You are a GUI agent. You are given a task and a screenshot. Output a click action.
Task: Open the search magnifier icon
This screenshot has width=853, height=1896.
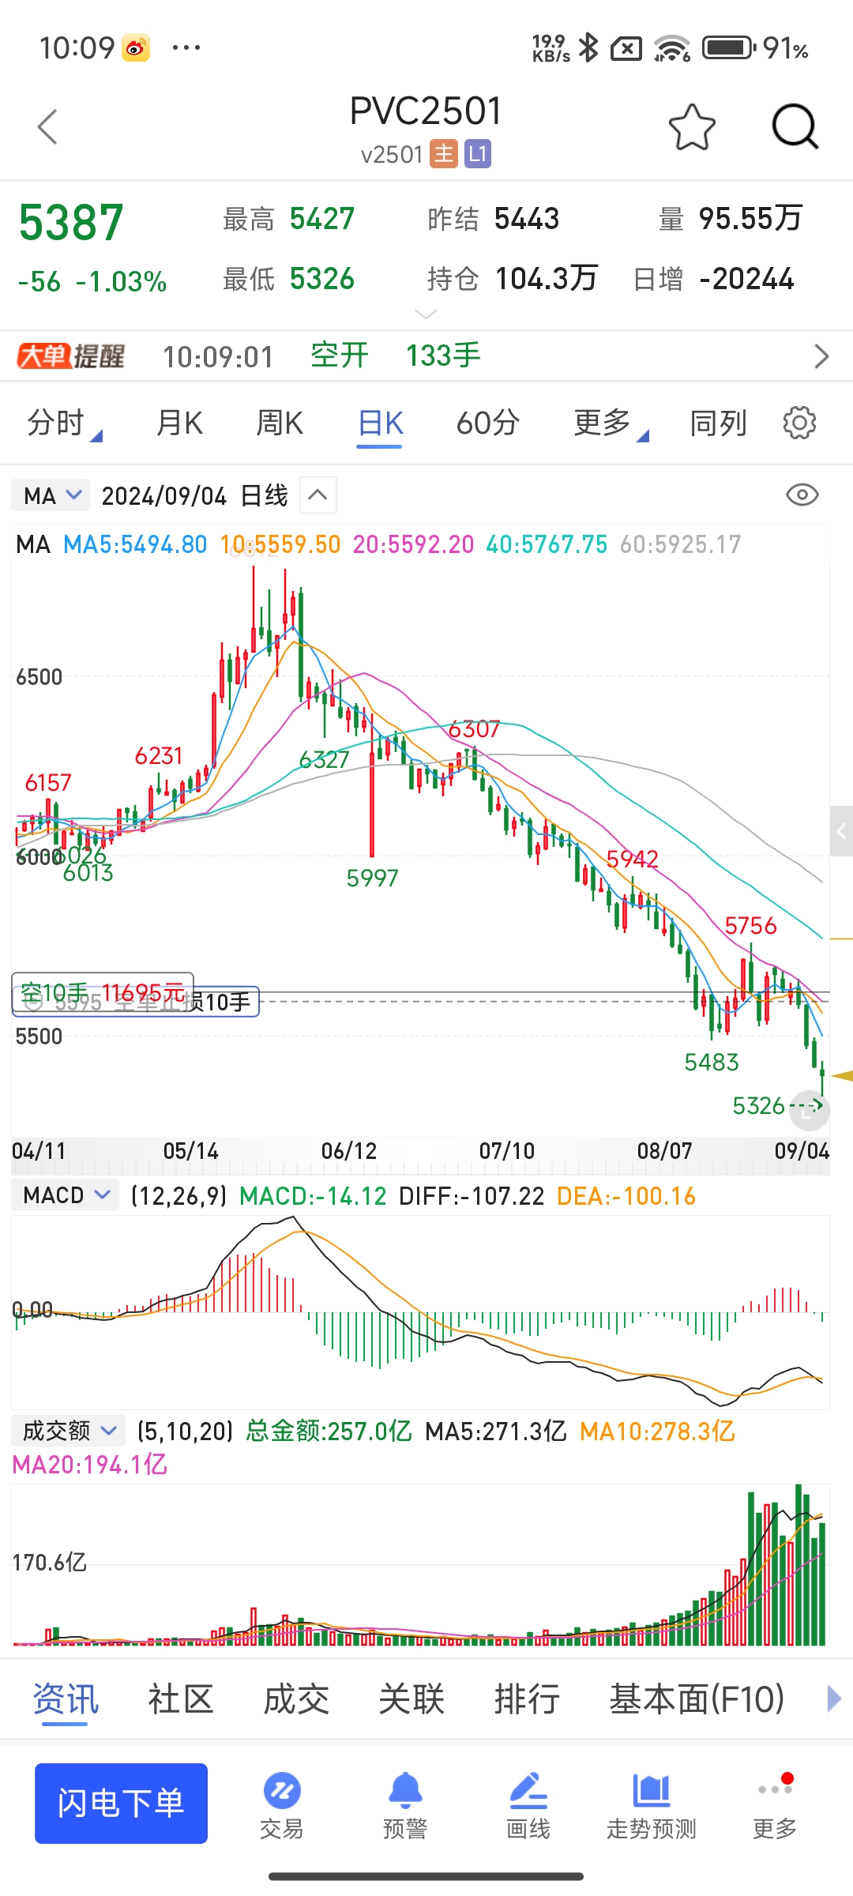click(x=794, y=127)
